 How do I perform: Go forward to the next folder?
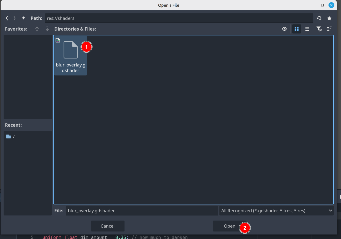[14, 18]
